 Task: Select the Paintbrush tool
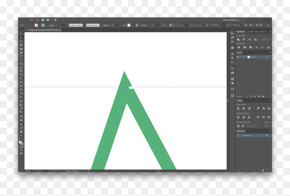[21, 67]
